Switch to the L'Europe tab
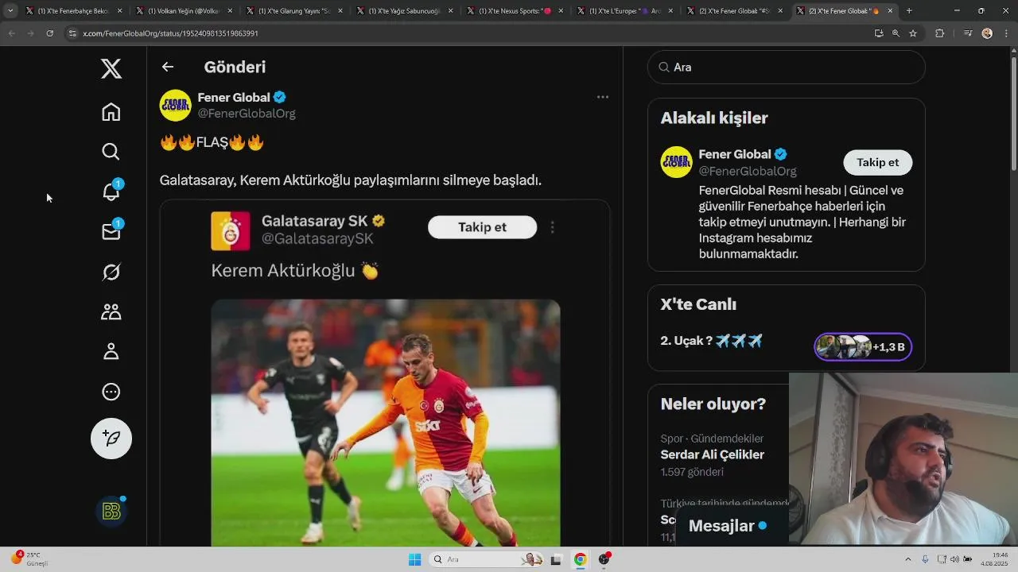Image resolution: width=1018 pixels, height=572 pixels. (x=625, y=11)
